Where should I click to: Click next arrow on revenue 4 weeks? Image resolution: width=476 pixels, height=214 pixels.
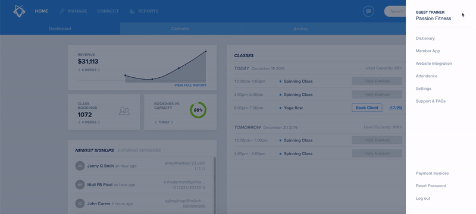point(99,70)
